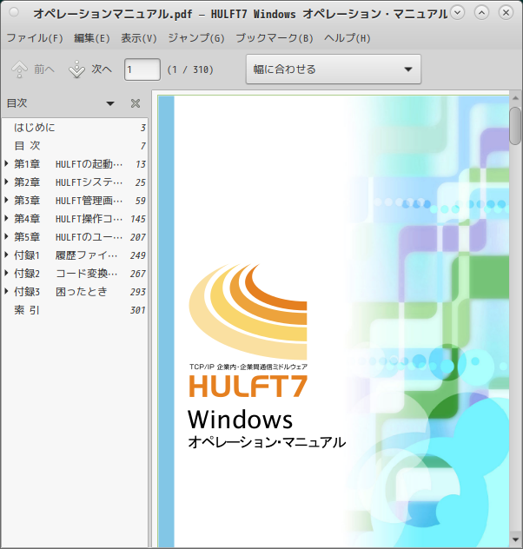
Task: Expand the 第1章 HULFTの起動 tree node
Action: click(6, 163)
